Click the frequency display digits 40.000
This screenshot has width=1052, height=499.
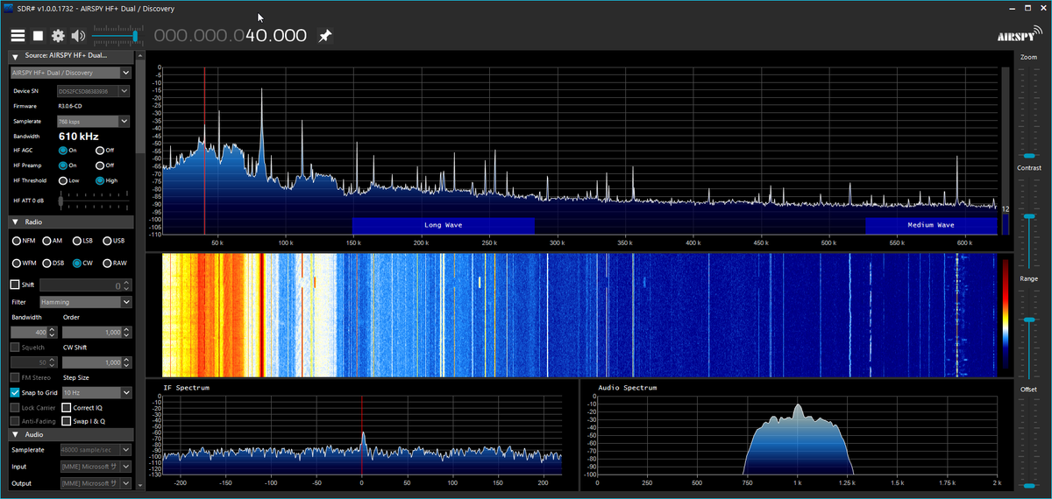tap(276, 36)
